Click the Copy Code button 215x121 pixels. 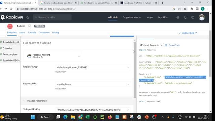pos(172,45)
